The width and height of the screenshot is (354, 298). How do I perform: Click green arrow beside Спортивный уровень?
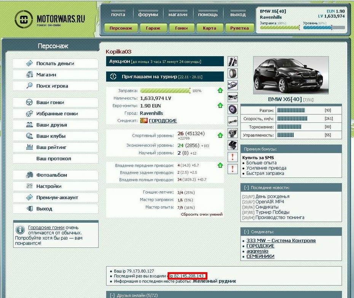click(220, 135)
